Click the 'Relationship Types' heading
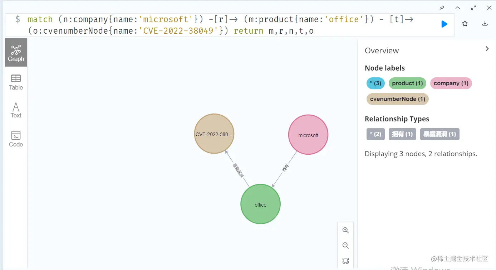The width and height of the screenshot is (496, 270). click(397, 119)
